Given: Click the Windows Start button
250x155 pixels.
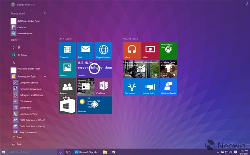Looking at the screenshot, I should point(4,152).
